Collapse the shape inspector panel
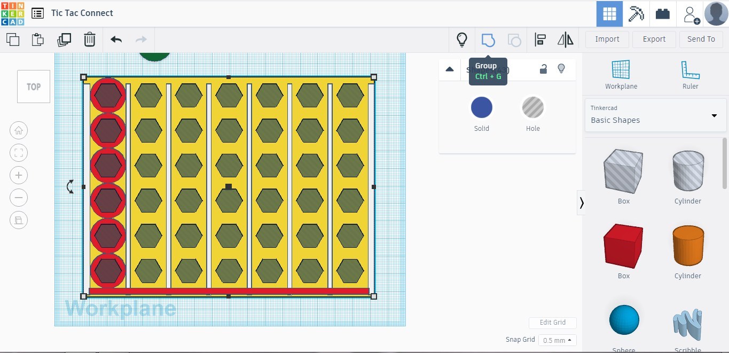Screen dimensions: 729x353 coord(450,69)
